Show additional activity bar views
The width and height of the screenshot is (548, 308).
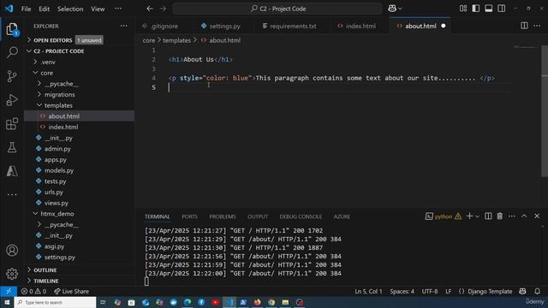pos(12,194)
